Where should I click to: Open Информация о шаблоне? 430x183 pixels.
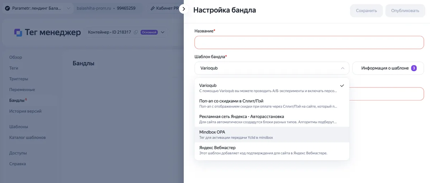[x=388, y=68]
